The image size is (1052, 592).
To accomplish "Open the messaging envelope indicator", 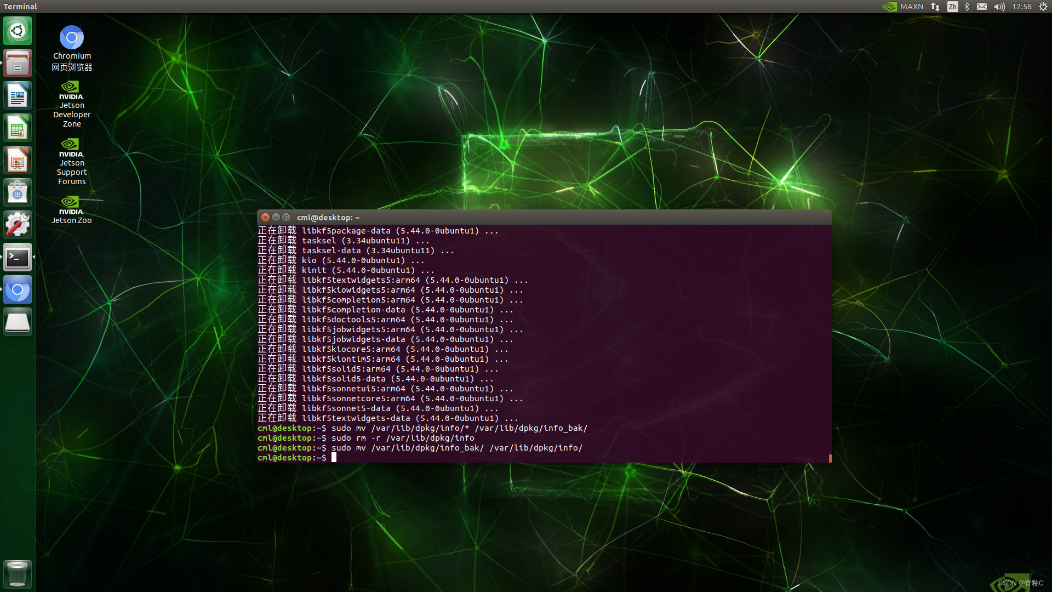I will click(982, 7).
